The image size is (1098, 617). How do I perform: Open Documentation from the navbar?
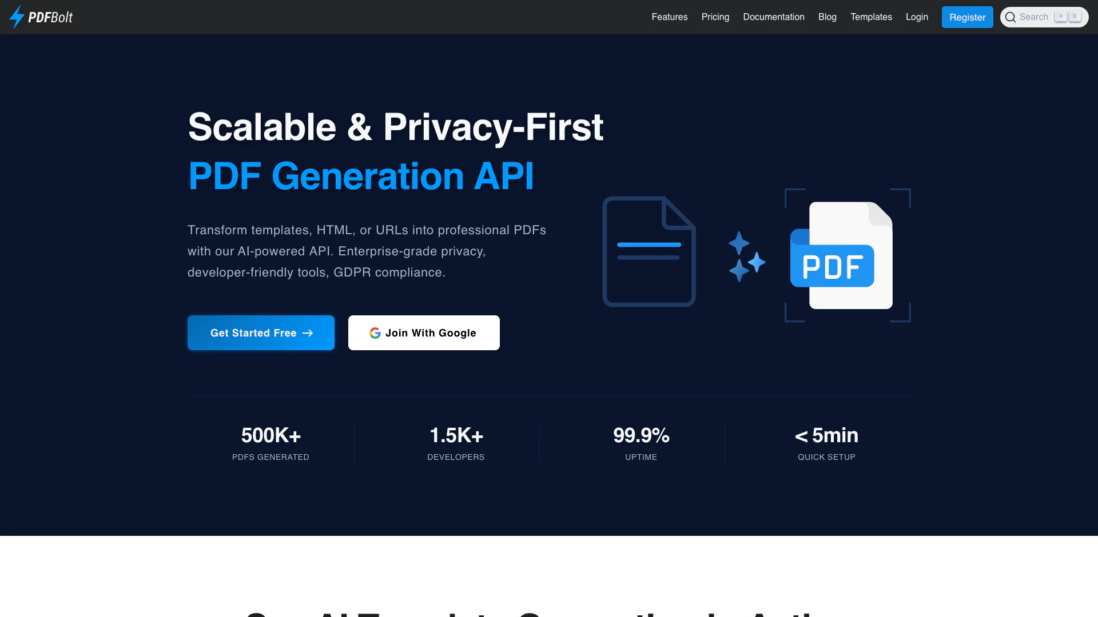tap(773, 17)
